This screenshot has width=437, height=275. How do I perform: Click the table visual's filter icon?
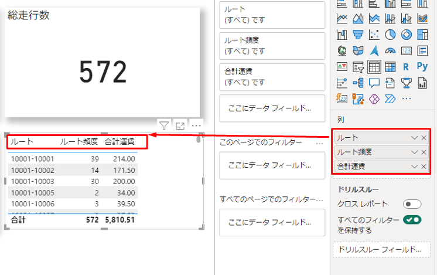[164, 126]
